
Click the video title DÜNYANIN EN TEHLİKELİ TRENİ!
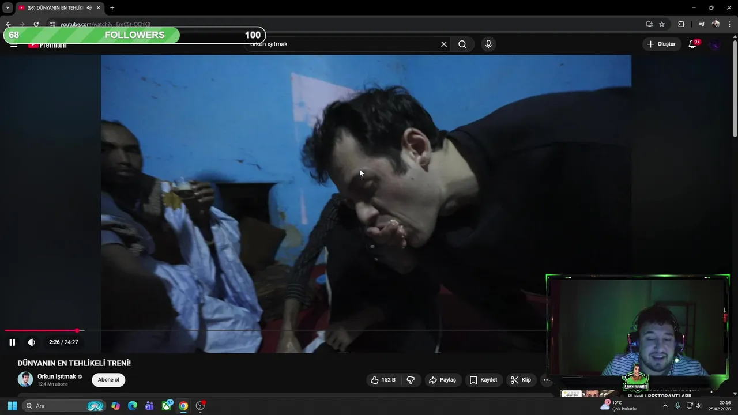pyautogui.click(x=74, y=363)
